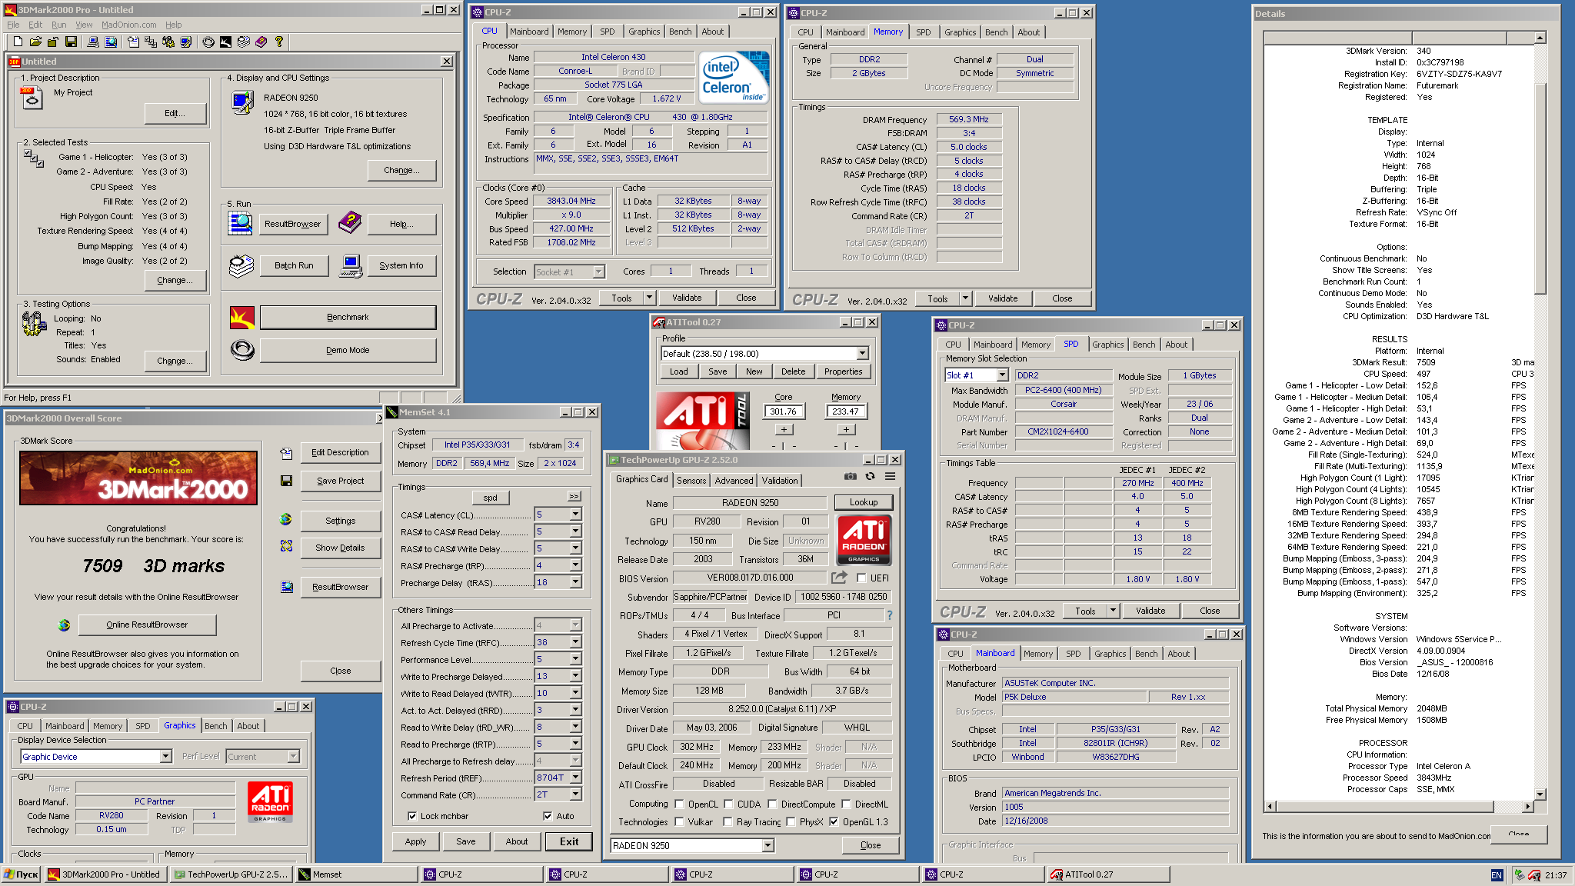Open CPU-Z Slot #1 memory slot dropdown

[1001, 375]
